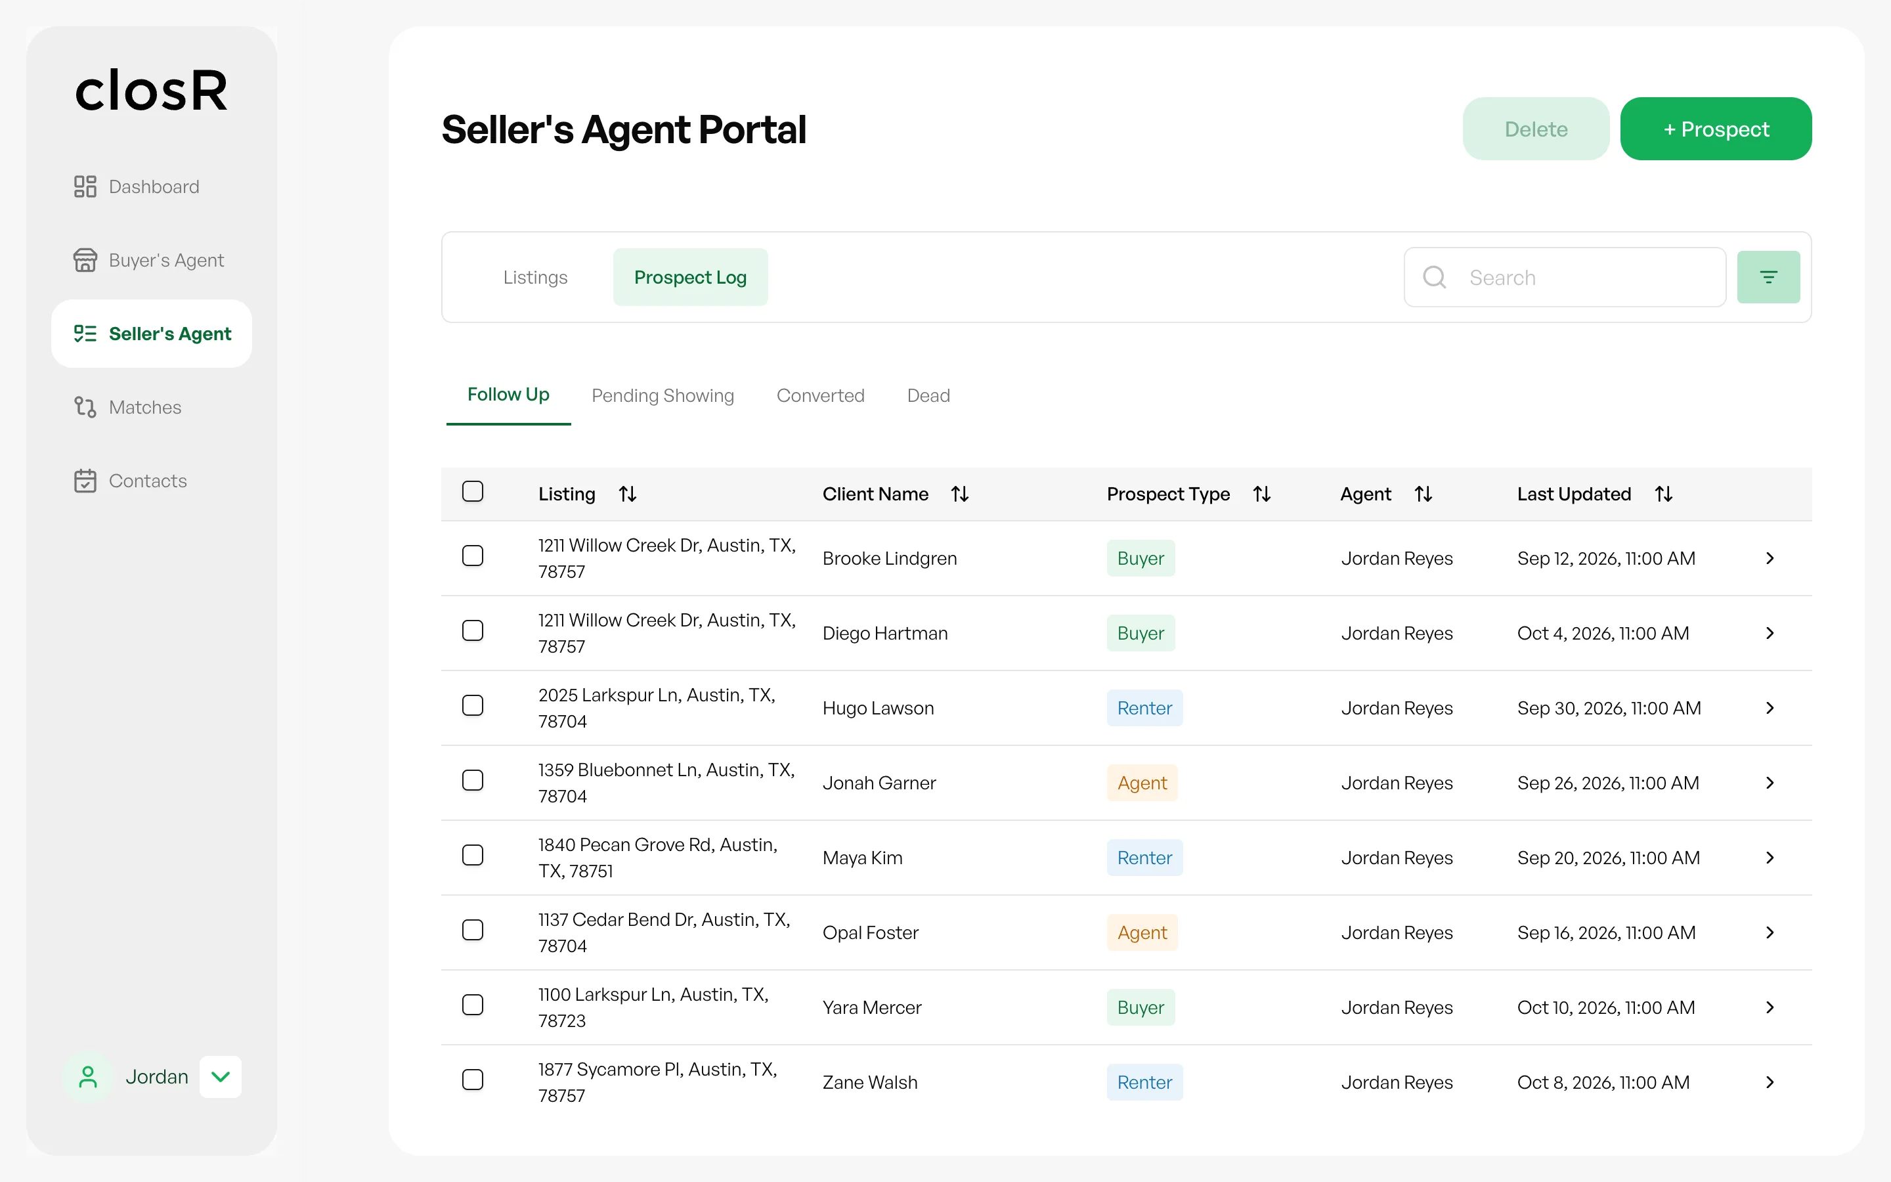Check the Maya Kim row checkbox
The height and width of the screenshot is (1182, 1891).
[x=473, y=855]
